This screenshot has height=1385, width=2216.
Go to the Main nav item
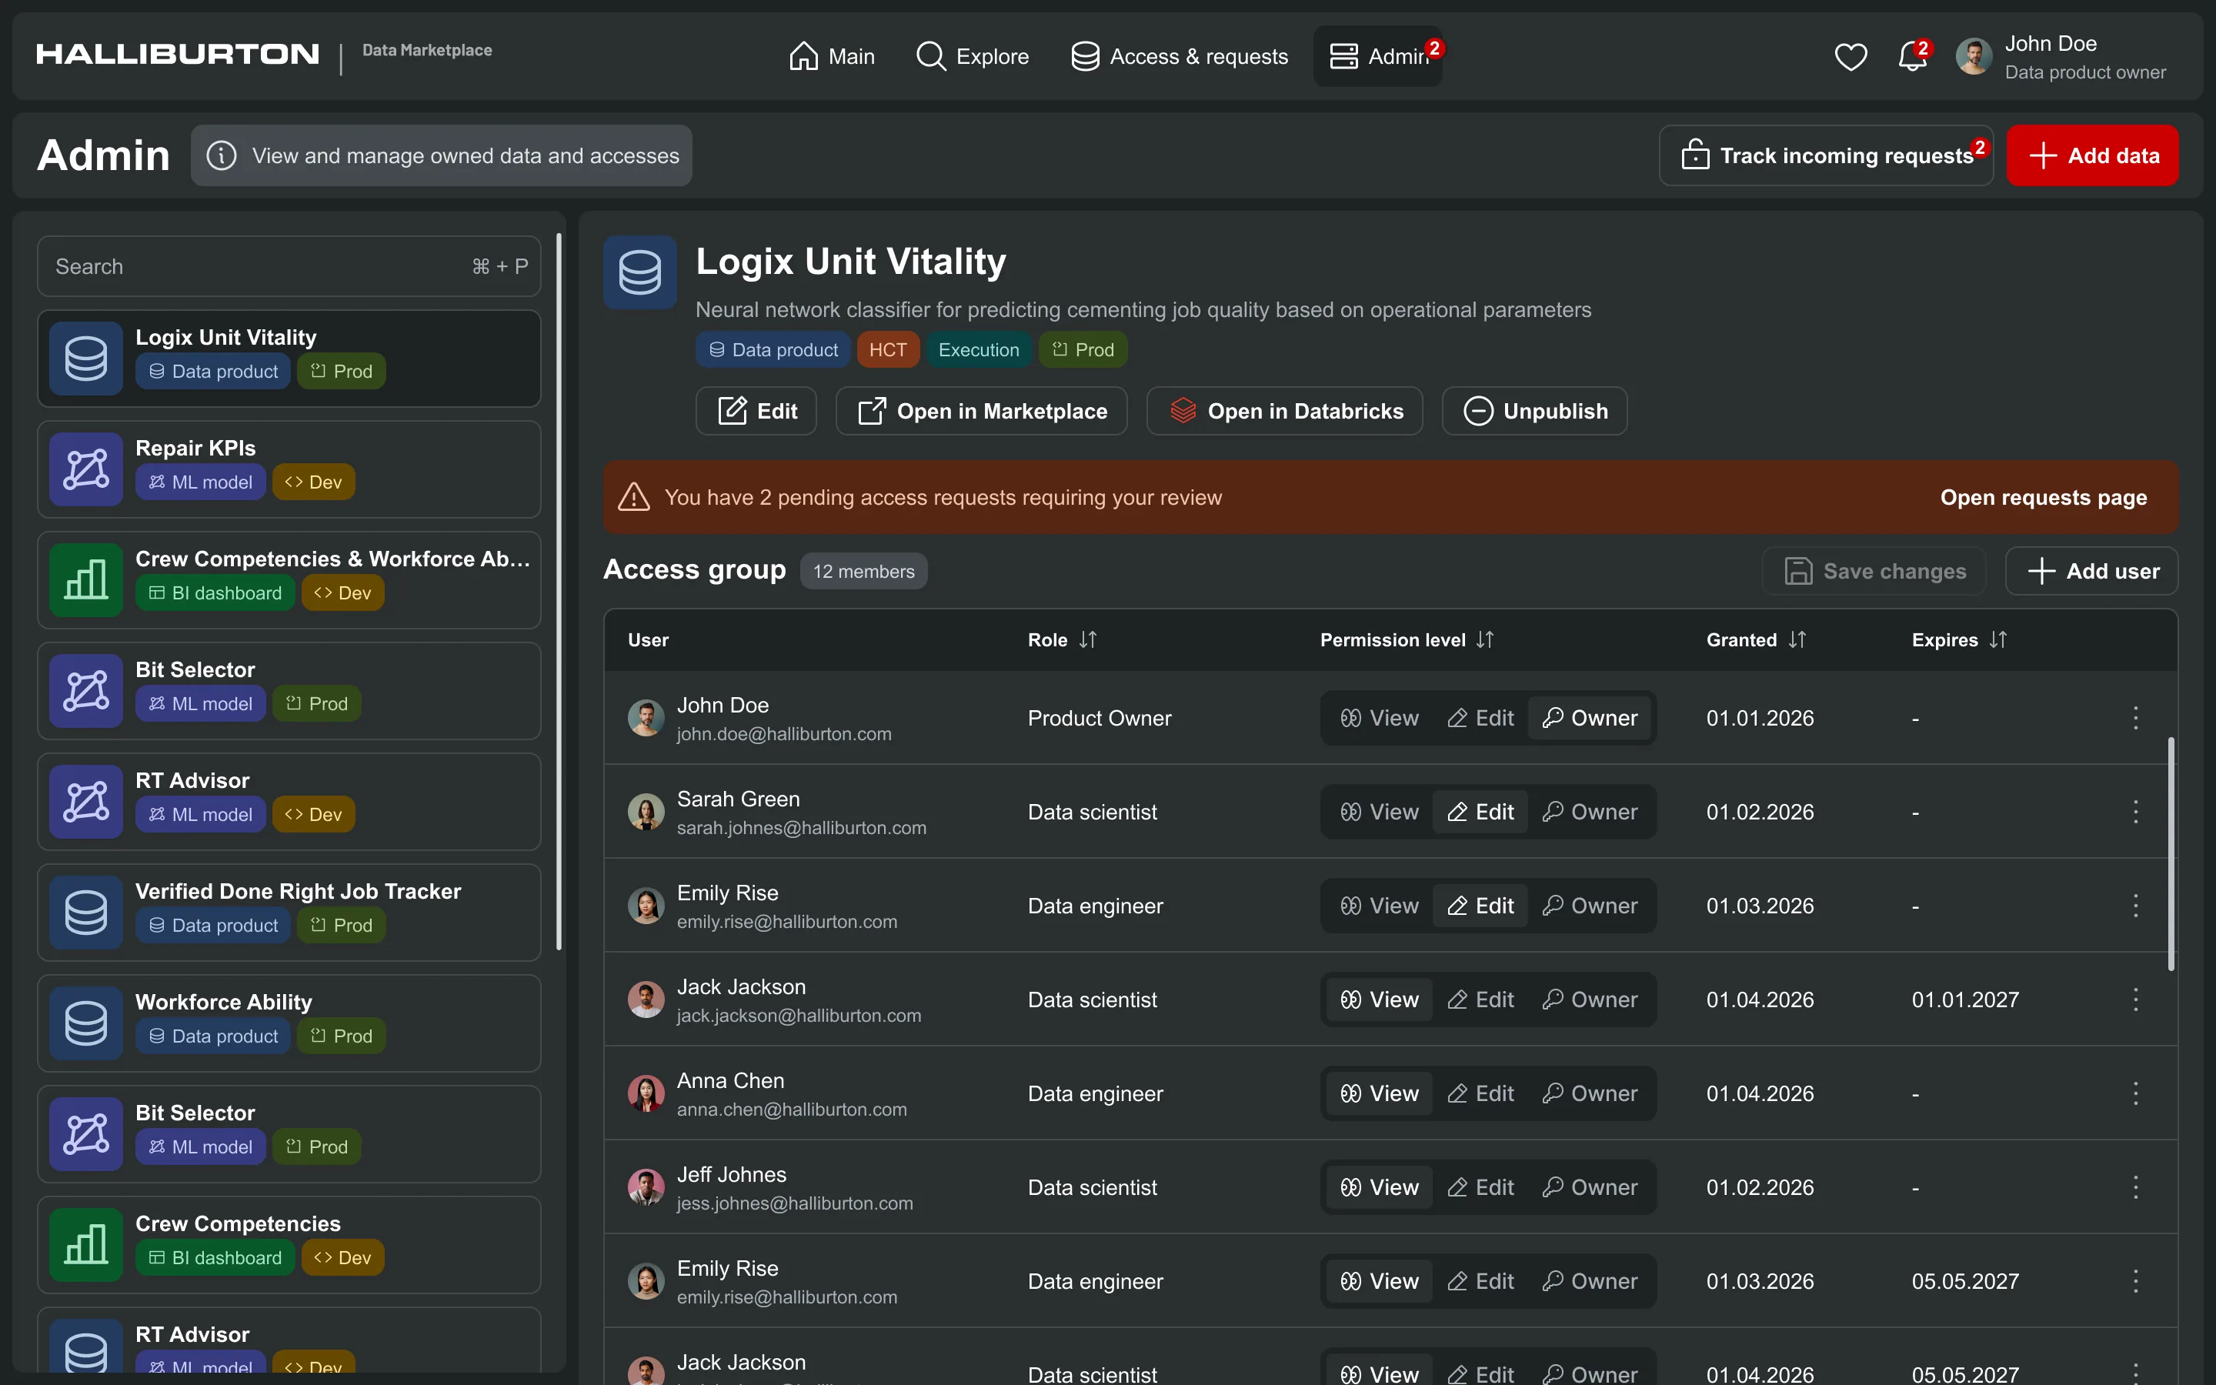click(832, 57)
